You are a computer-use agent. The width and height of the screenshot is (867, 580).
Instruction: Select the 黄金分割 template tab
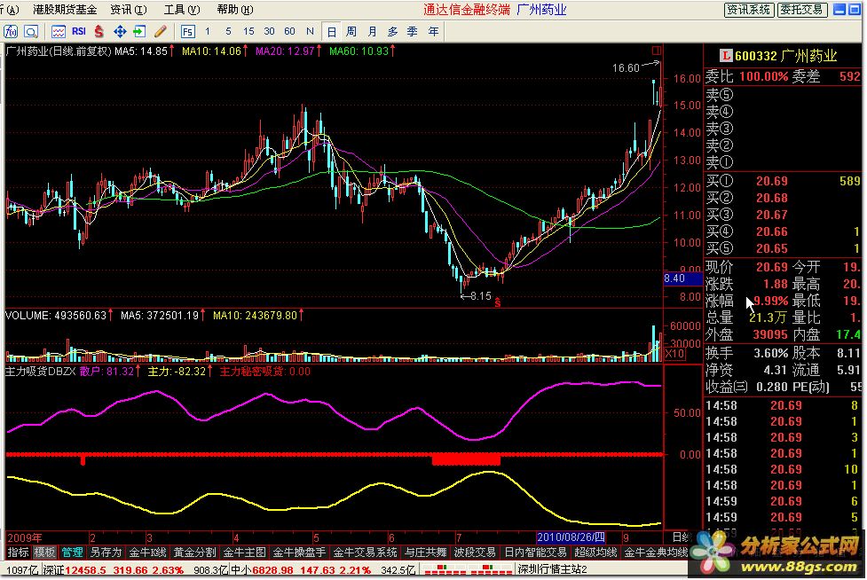pos(194,552)
